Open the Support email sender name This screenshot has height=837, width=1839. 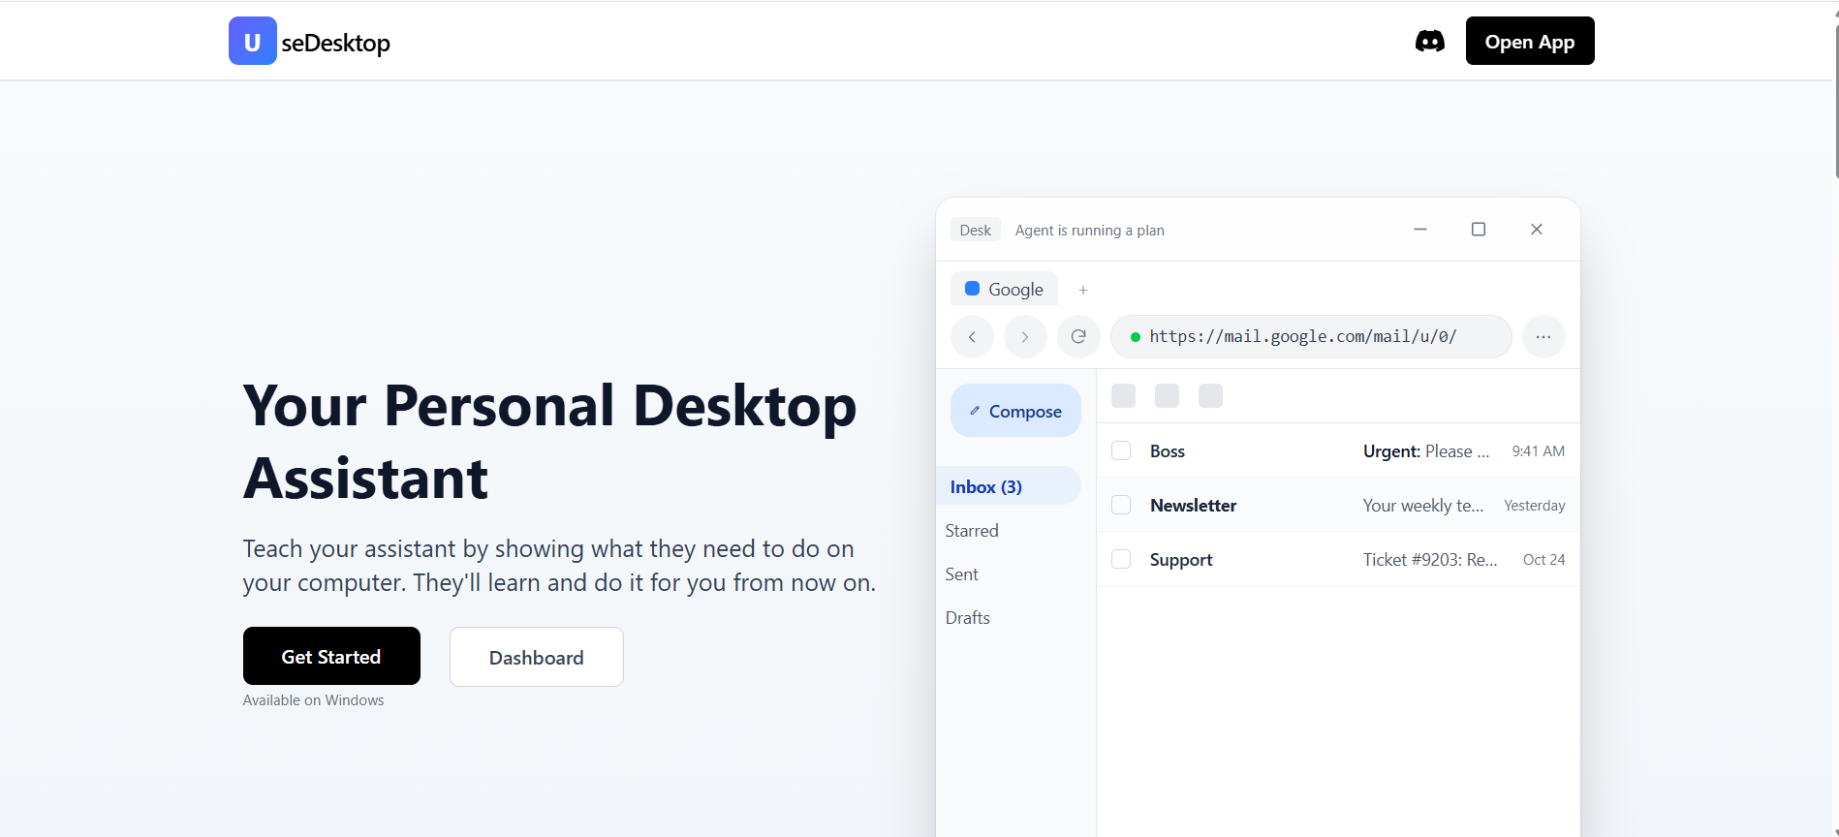click(1181, 559)
